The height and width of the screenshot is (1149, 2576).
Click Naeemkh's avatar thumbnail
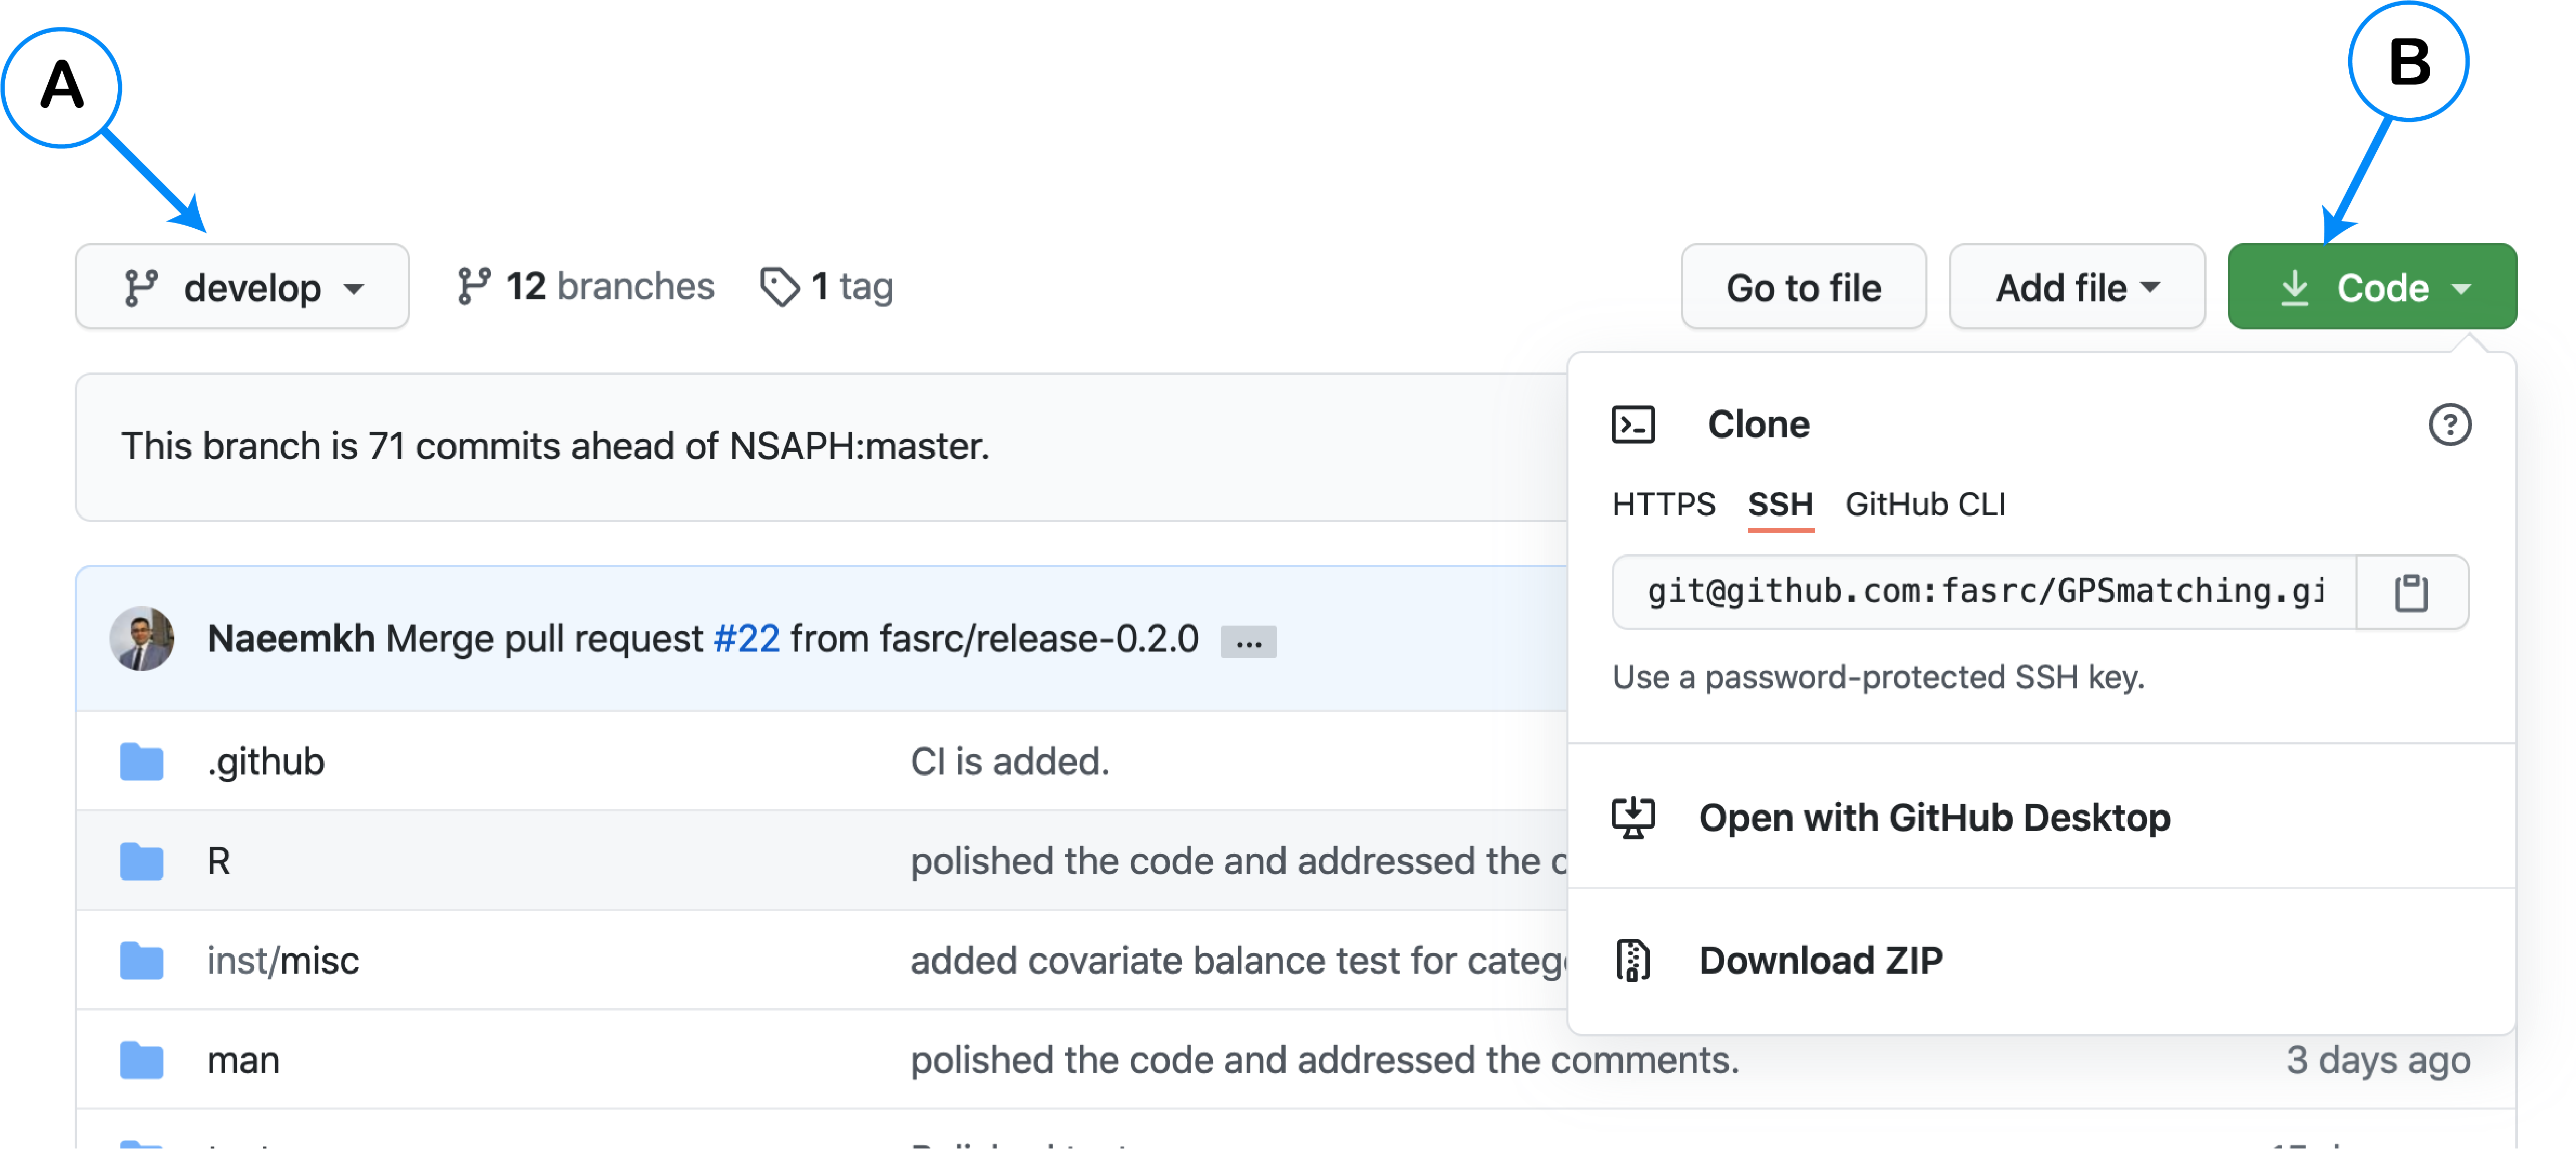point(142,638)
